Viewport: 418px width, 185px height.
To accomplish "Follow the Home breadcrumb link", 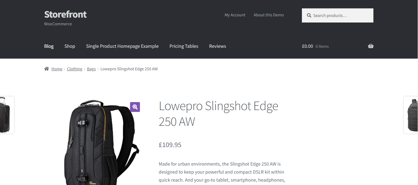I will [57, 69].
